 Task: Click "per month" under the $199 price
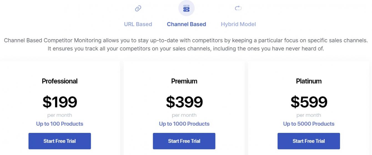(60, 115)
